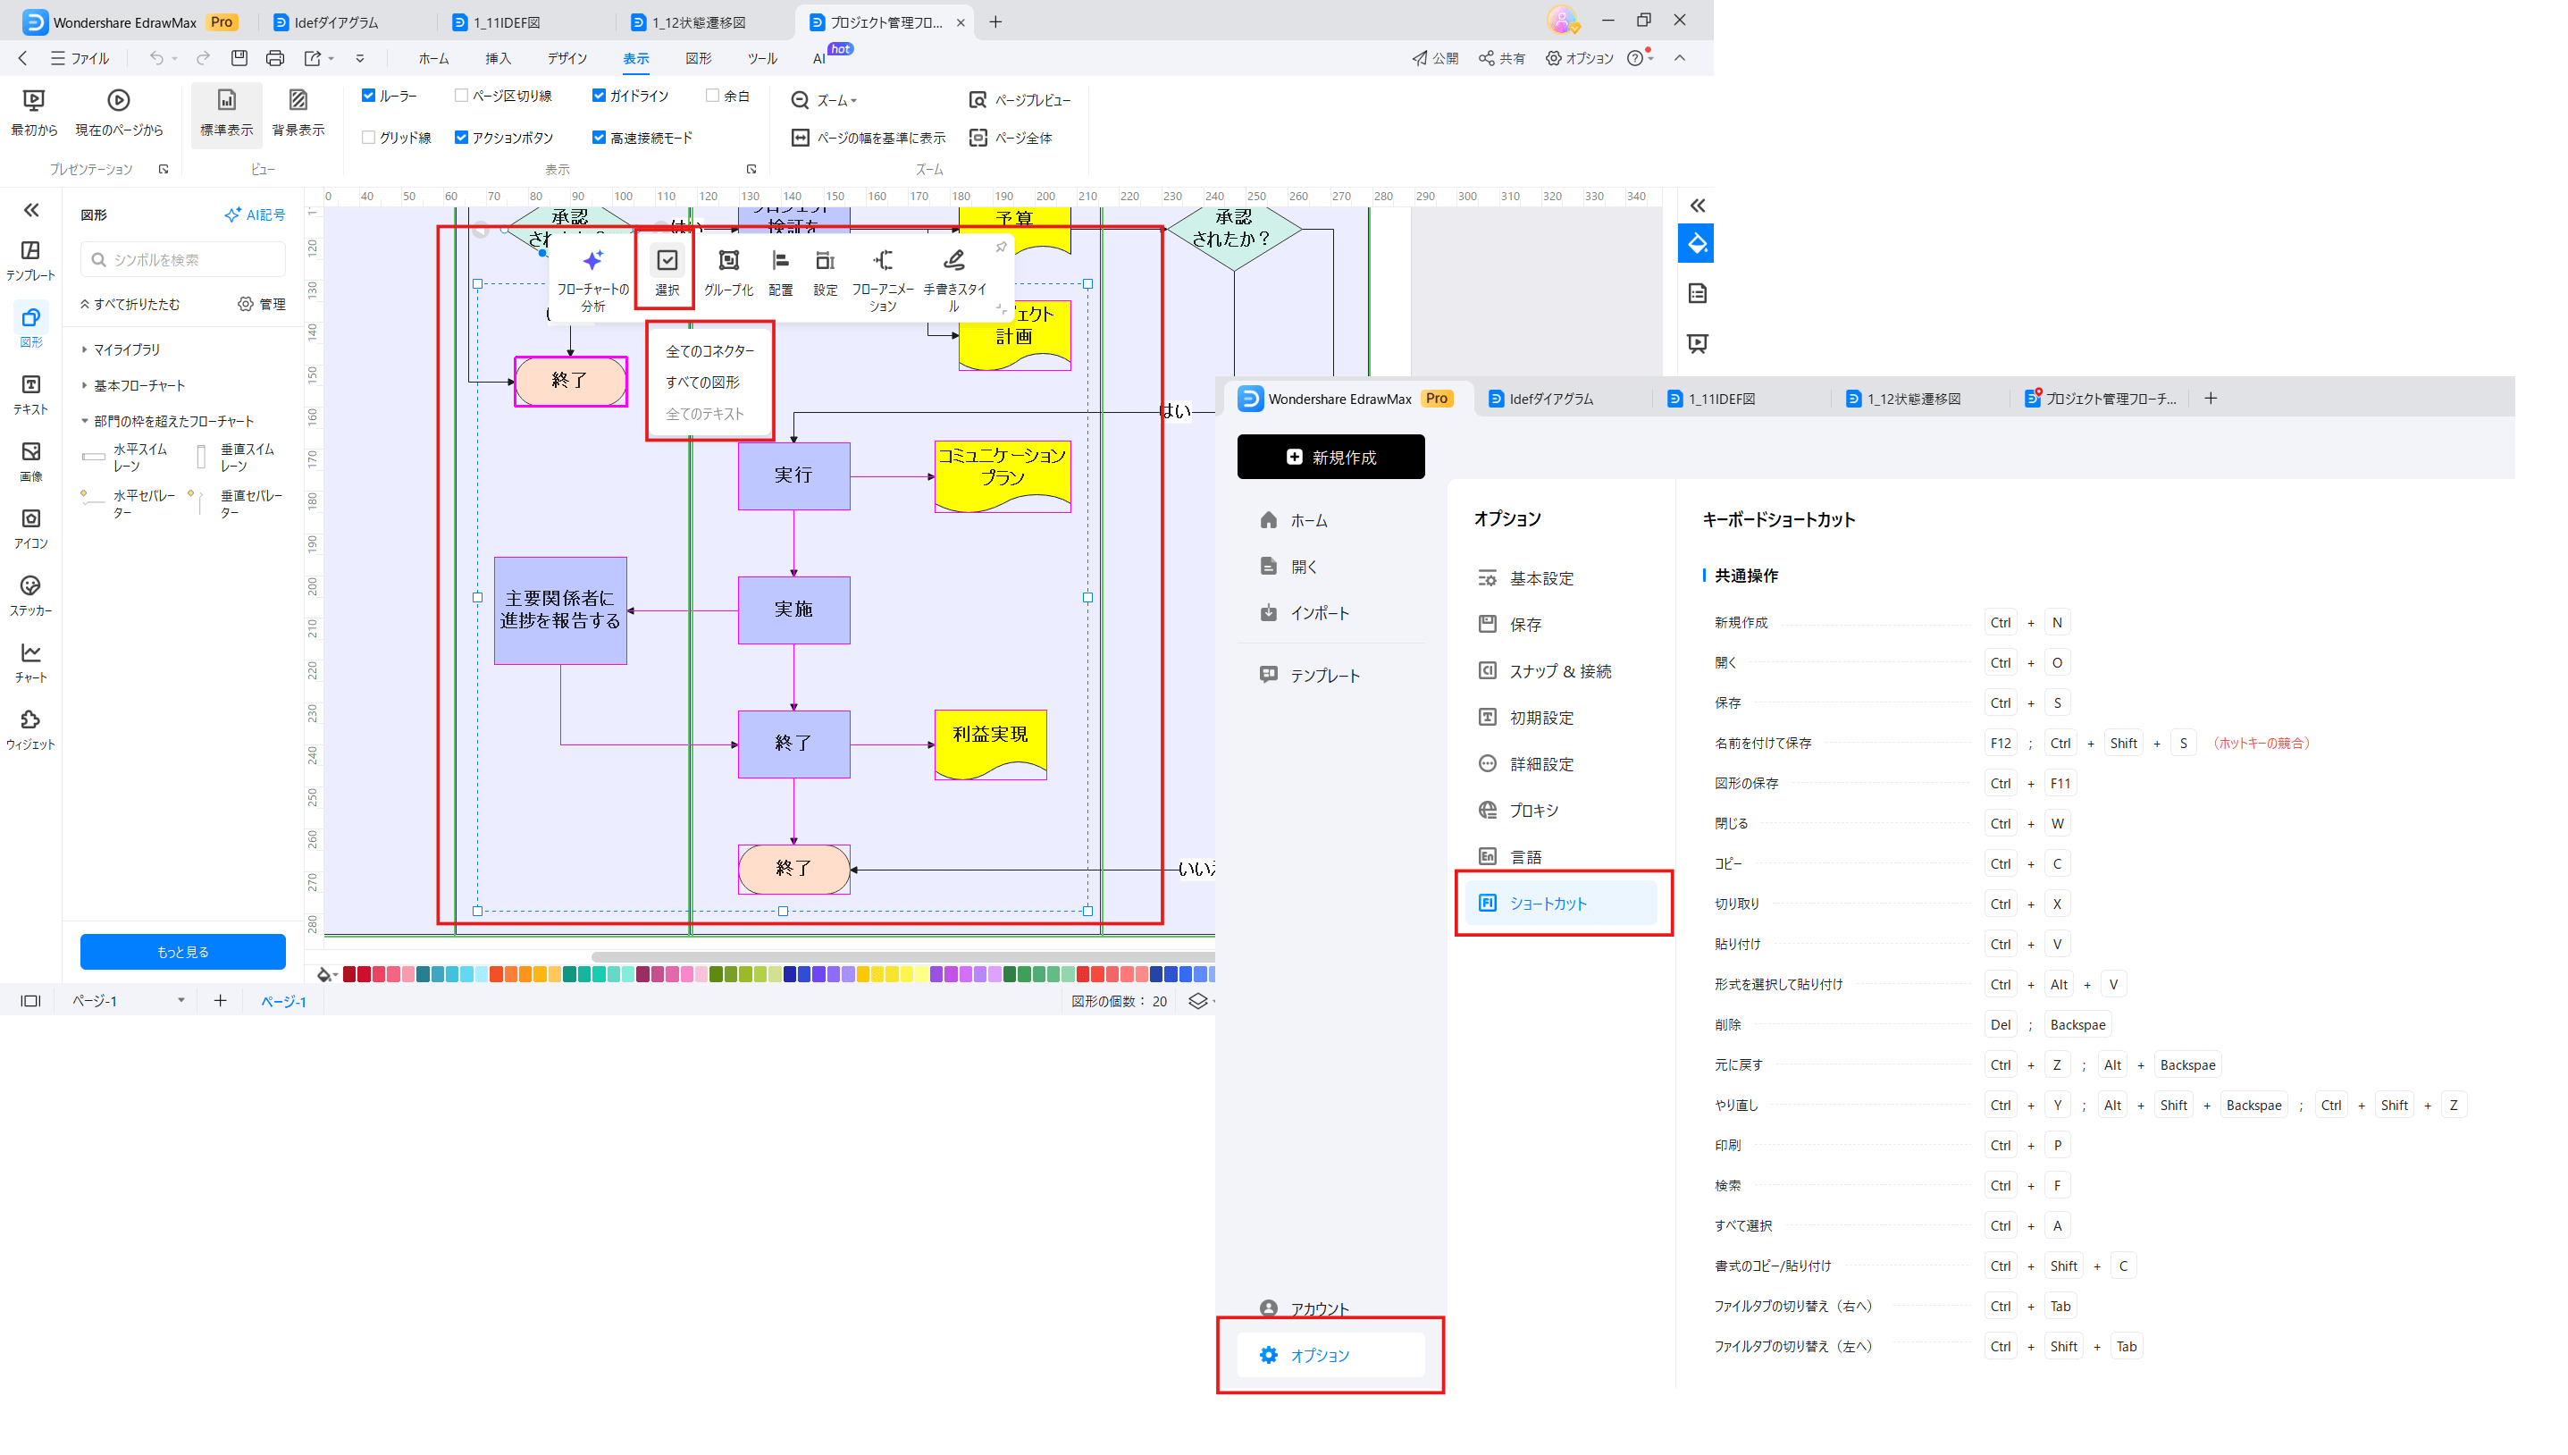
Task: Collapse the left sidebar with double chevron
Action: [x=31, y=210]
